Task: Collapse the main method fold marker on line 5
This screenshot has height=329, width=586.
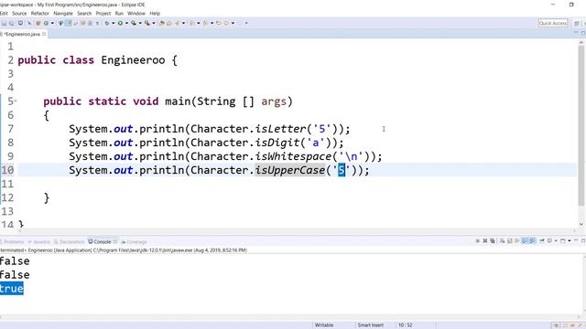Action: click(x=16, y=101)
